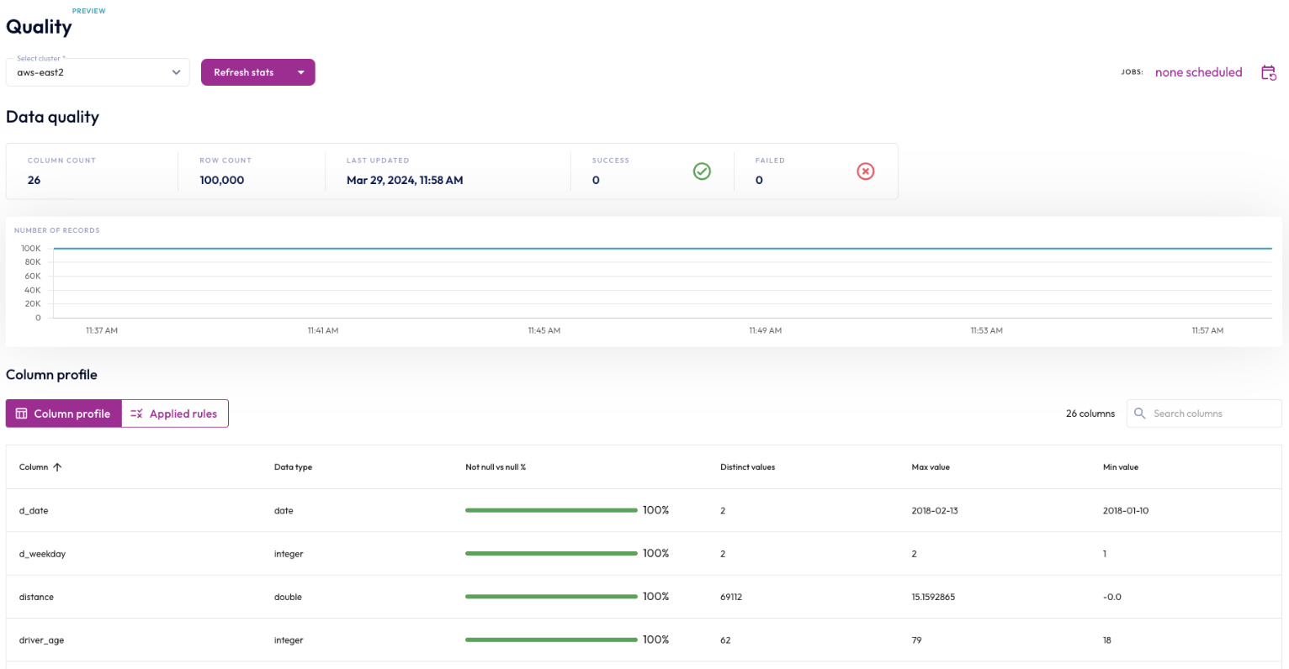Open the Refresh stats dropdown arrow
This screenshot has height=669, width=1289.
pyautogui.click(x=301, y=72)
